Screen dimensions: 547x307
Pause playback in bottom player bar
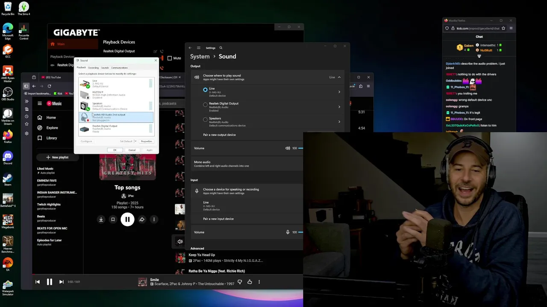point(49,282)
